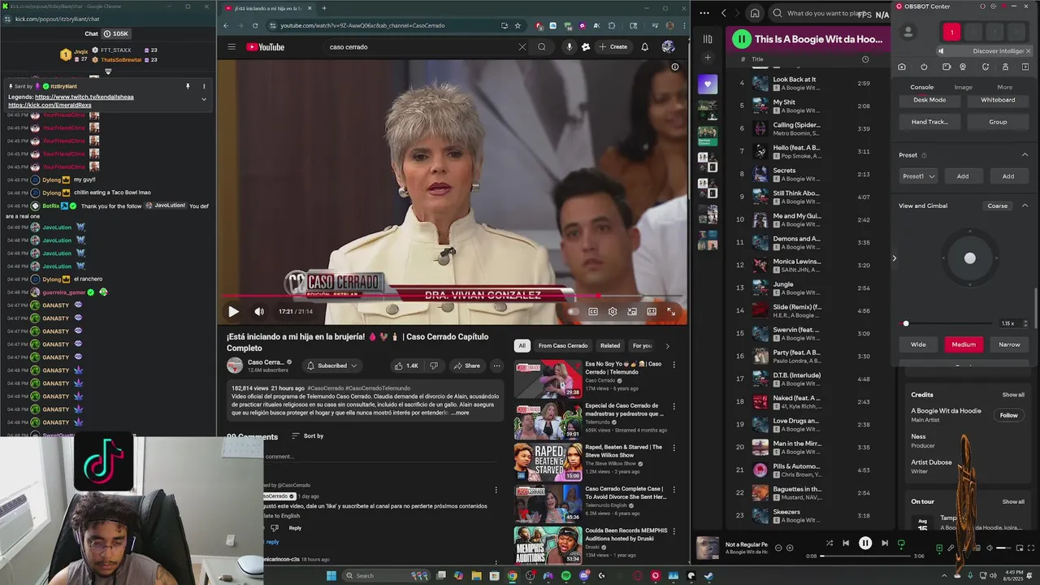This screenshot has height=585, width=1040.
Task: Skip to next Spotify track
Action: (x=885, y=544)
